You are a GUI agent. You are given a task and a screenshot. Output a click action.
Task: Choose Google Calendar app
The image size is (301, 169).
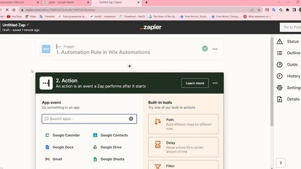coord(63,135)
